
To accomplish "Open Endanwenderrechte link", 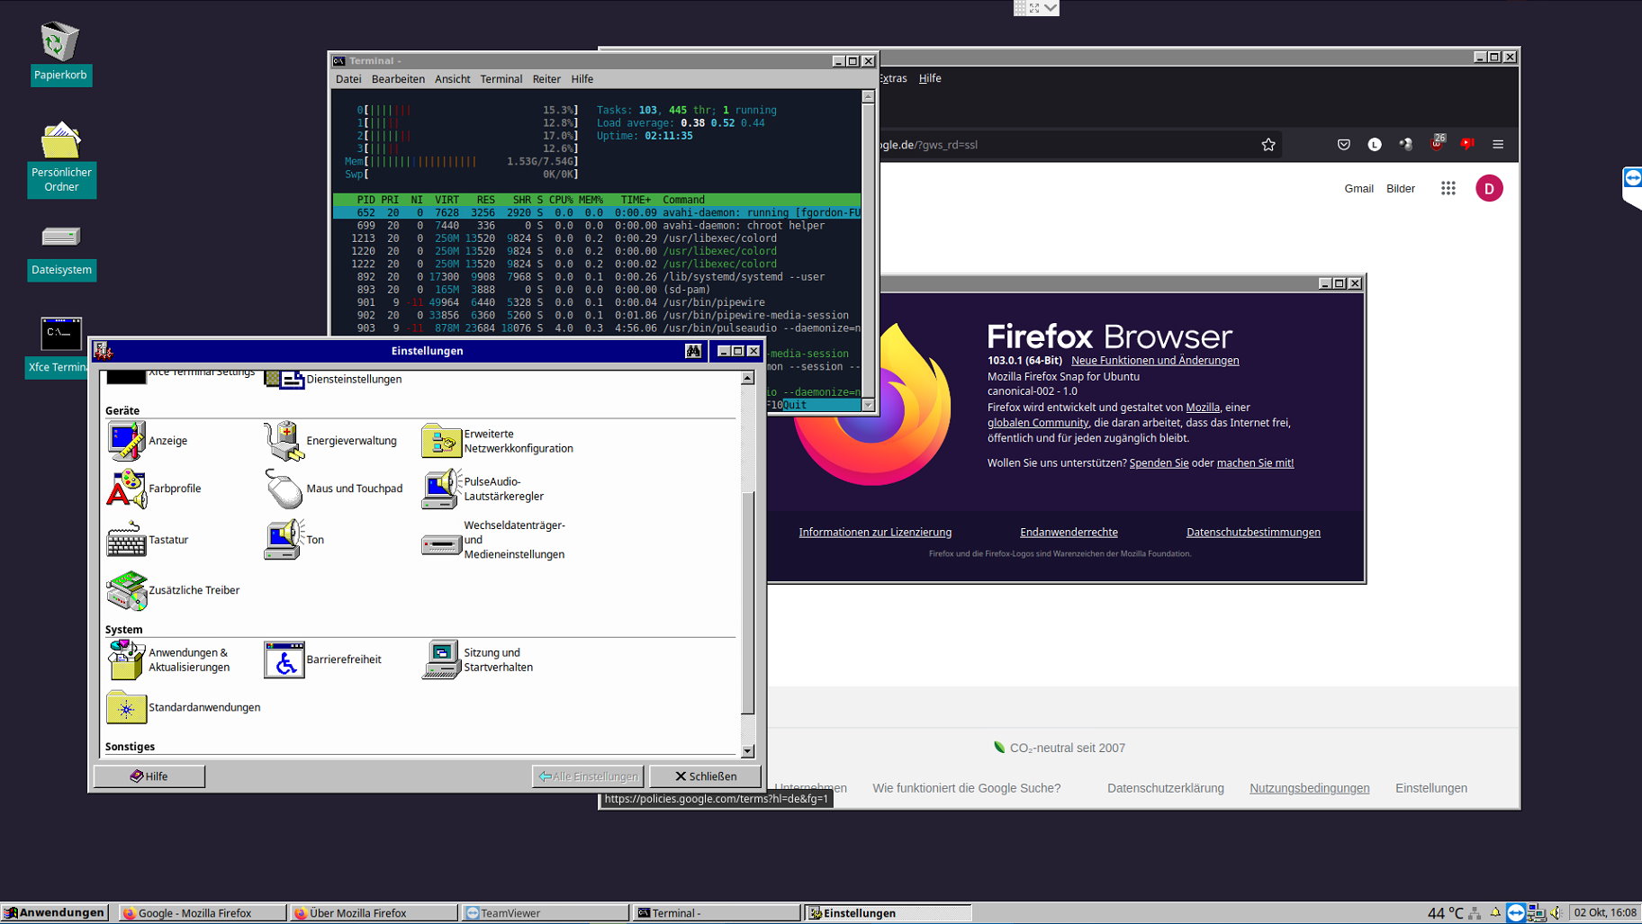I will pos(1069,533).
